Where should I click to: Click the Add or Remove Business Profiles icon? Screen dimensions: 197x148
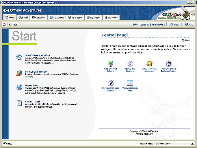[169, 64]
